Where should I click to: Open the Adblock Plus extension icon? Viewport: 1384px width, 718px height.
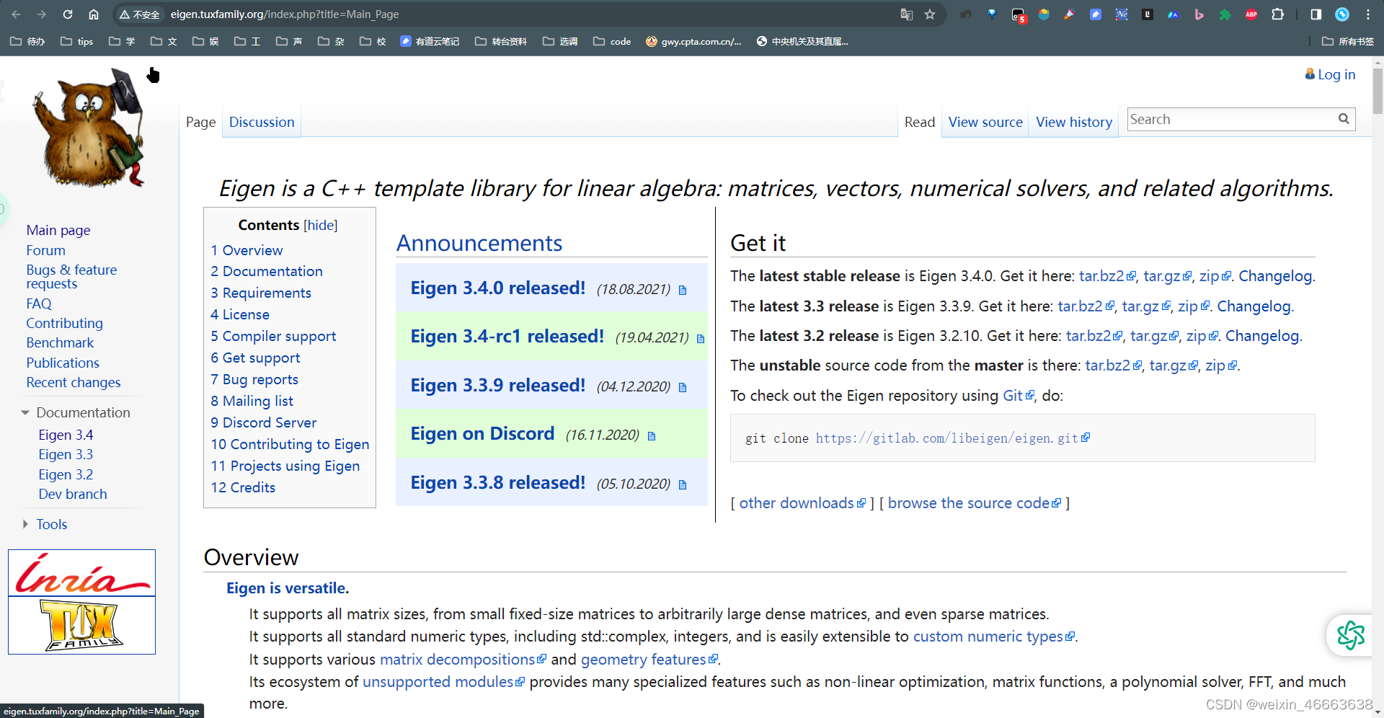click(1252, 14)
